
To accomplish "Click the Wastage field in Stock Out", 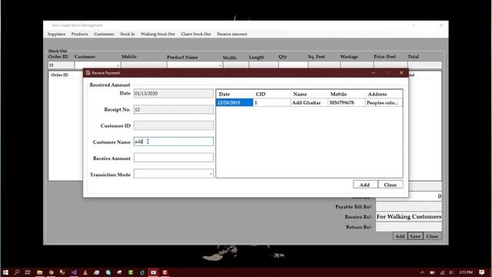I will pos(357,65).
